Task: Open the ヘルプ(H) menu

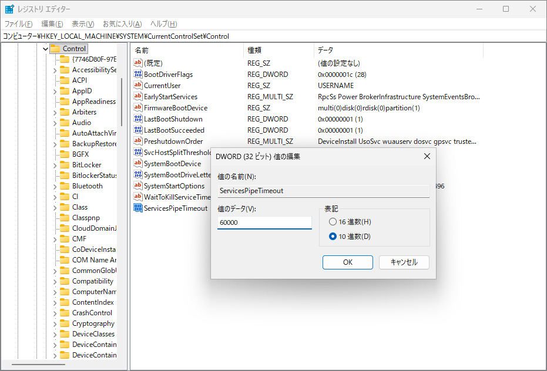Action: [163, 23]
